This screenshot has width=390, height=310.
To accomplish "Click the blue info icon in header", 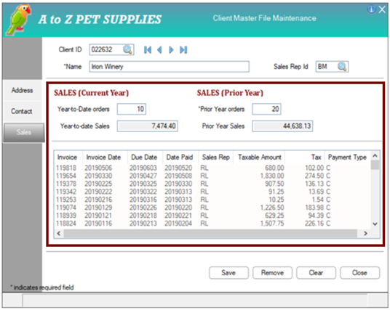I will point(371,9).
